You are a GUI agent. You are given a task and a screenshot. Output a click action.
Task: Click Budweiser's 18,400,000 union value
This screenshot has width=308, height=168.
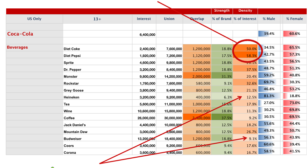coord(173,139)
